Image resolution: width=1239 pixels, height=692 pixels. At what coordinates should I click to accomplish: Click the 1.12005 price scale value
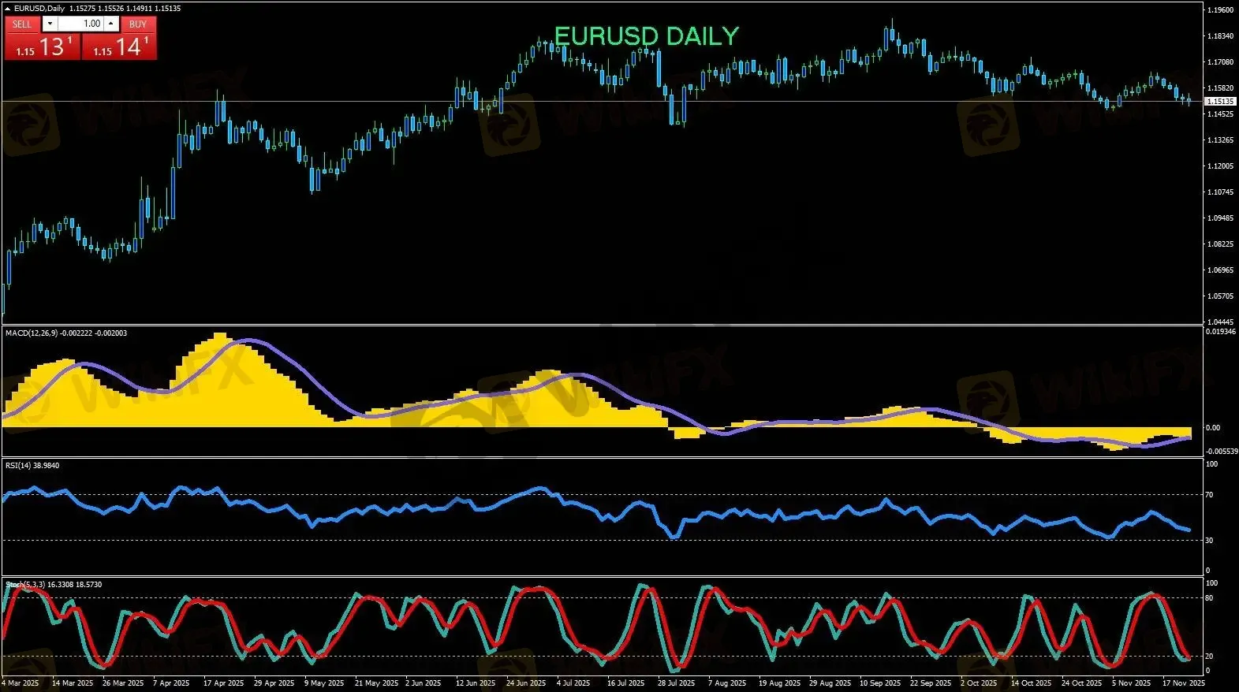pos(1220,166)
